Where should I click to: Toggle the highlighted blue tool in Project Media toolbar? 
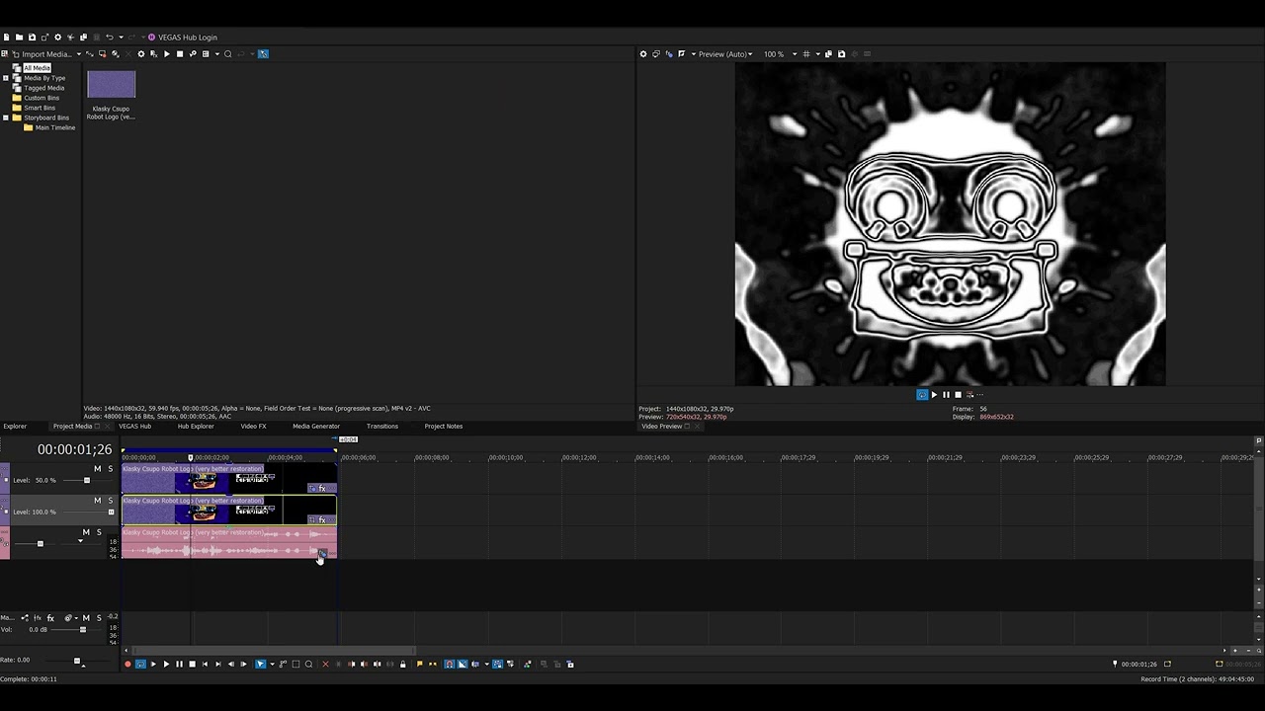[263, 54]
